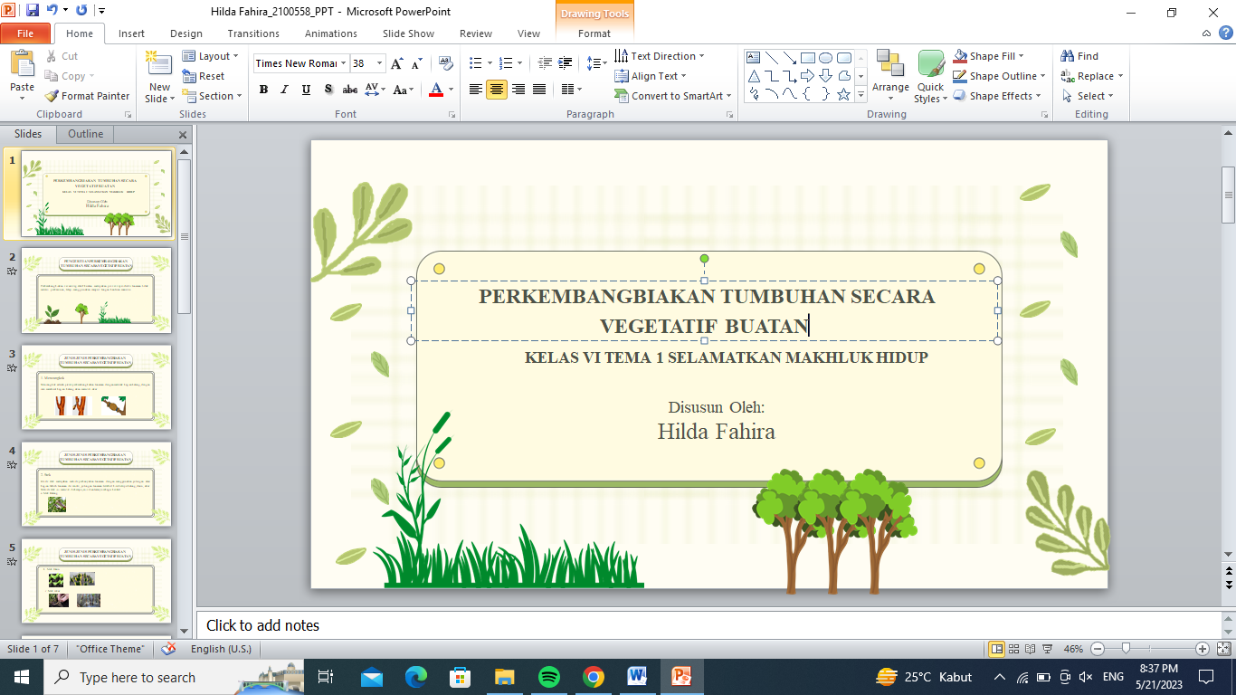The height and width of the screenshot is (695, 1236).
Task: Toggle Center text alignment
Action: [497, 90]
